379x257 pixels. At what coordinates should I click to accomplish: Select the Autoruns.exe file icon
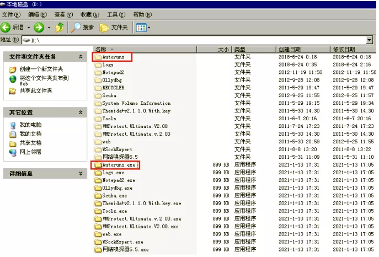tap(98, 165)
